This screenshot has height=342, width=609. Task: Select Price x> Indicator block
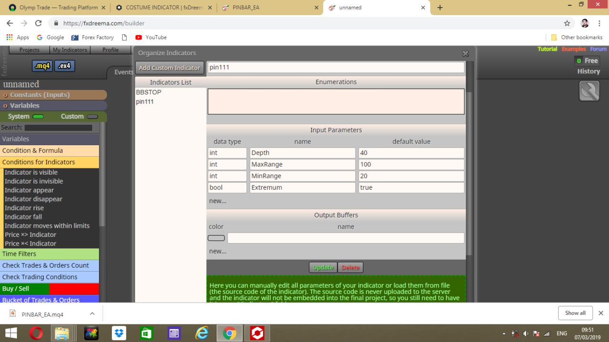point(30,235)
